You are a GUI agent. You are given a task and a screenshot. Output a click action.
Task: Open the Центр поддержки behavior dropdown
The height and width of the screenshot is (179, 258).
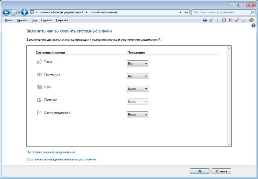pyautogui.click(x=137, y=114)
